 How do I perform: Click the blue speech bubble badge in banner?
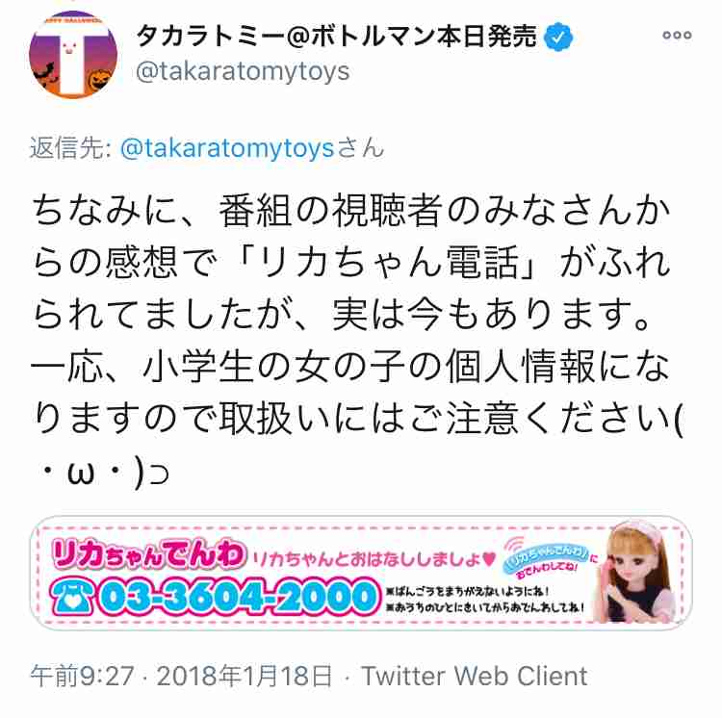coord(547,558)
